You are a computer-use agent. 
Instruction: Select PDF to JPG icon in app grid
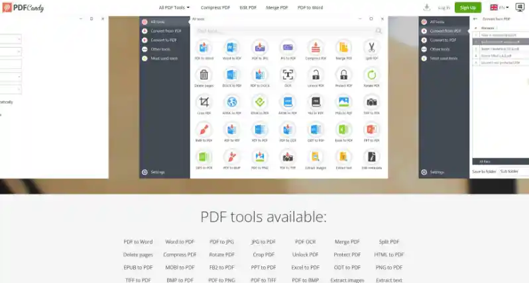[x=260, y=48]
